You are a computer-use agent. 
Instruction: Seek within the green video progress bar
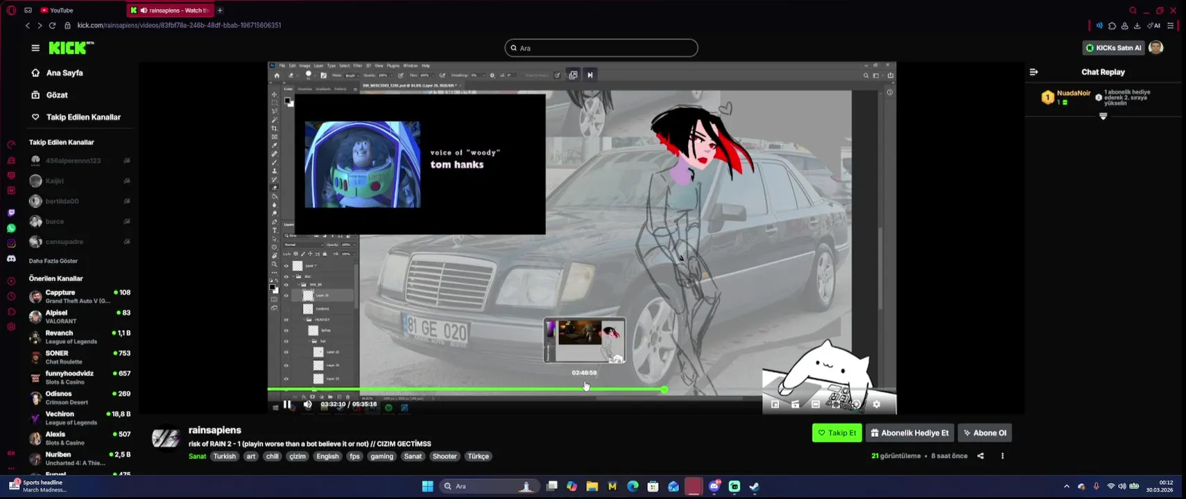click(465, 389)
